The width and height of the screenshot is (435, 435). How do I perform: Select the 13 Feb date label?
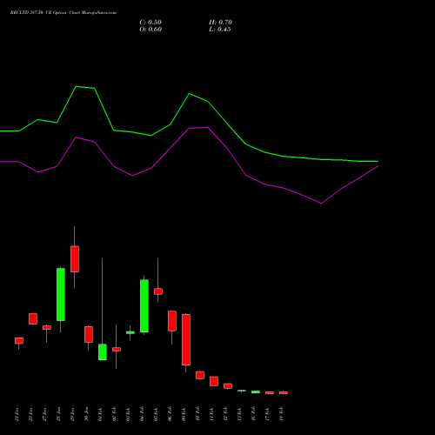click(239, 414)
